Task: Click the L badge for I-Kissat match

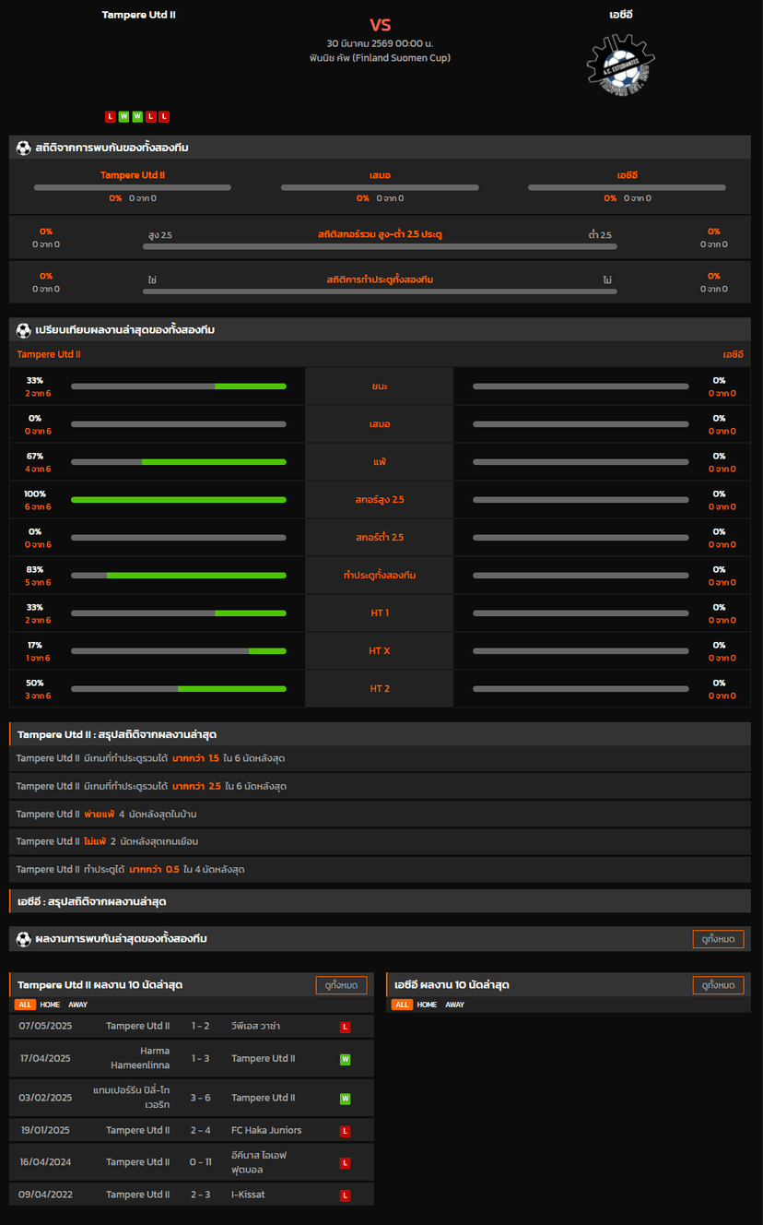Action: (x=346, y=1195)
